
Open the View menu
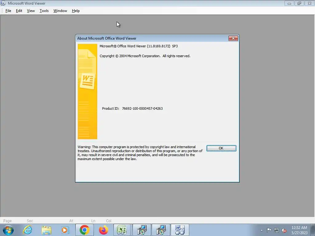pyautogui.click(x=31, y=11)
